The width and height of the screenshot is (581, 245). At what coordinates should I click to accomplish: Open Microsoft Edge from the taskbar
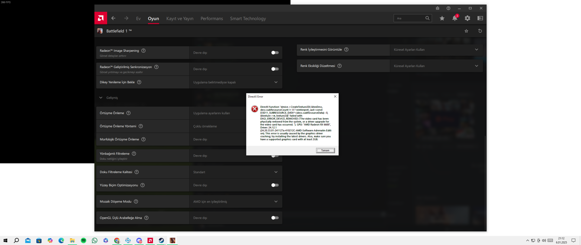click(x=61, y=240)
